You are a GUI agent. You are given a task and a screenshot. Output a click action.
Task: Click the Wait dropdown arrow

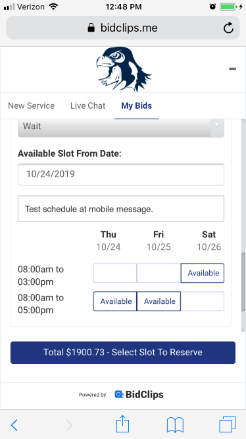pyautogui.click(x=217, y=126)
